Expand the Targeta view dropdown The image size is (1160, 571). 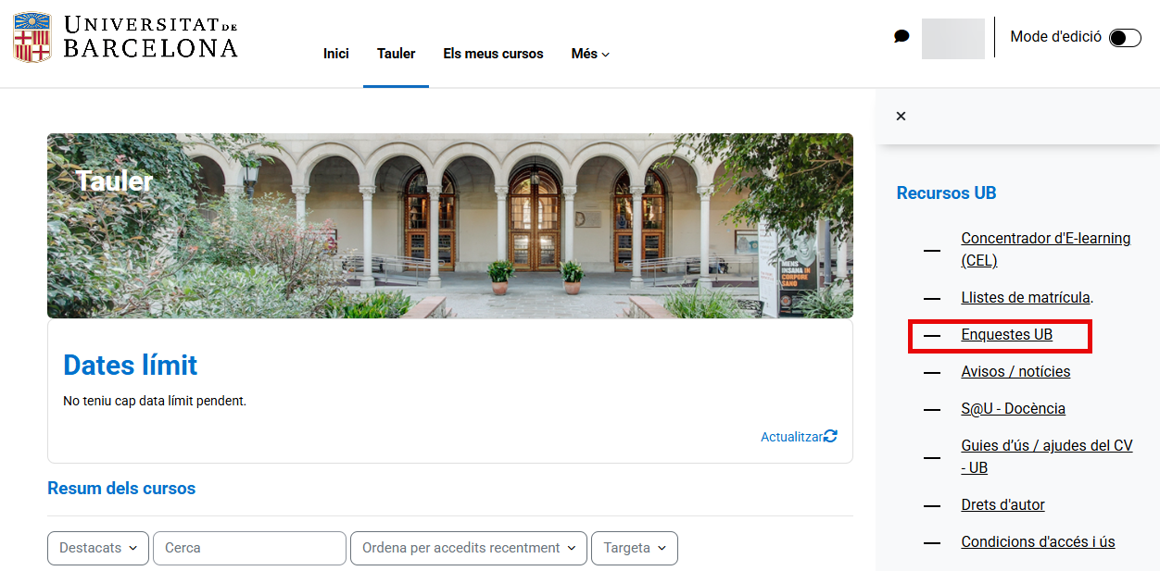click(x=634, y=548)
